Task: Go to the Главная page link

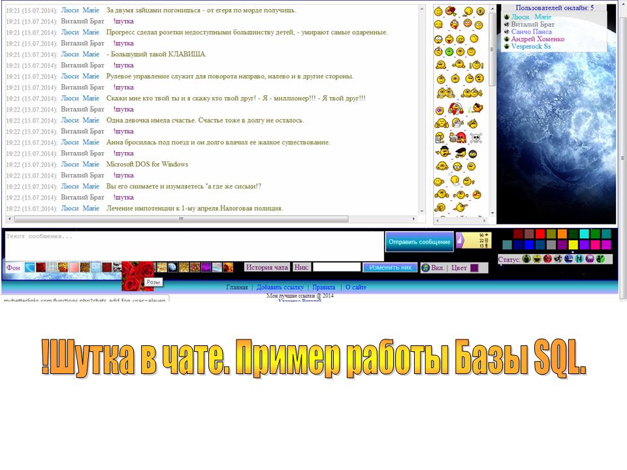Action: [236, 287]
